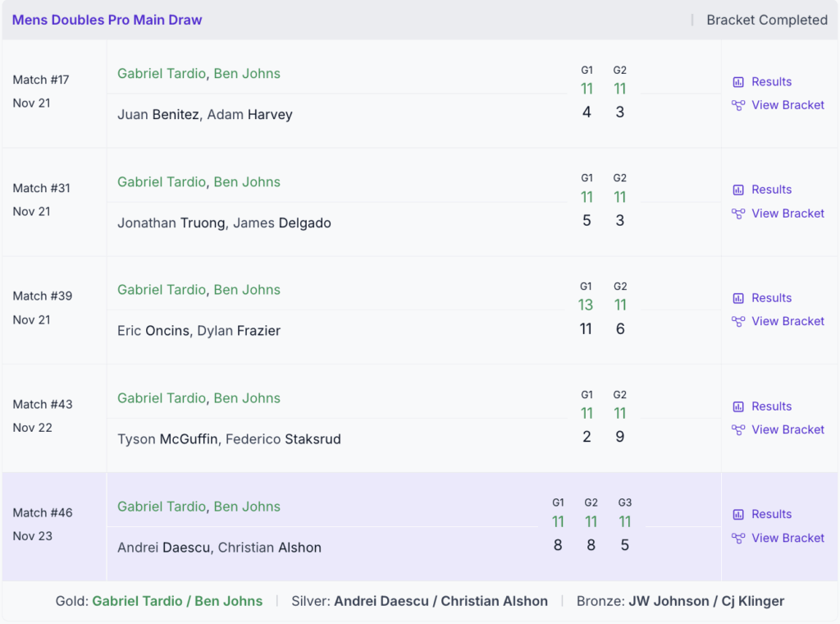Click the Results chart icon for Match #17
This screenshot has width=840, height=624.
click(x=738, y=82)
